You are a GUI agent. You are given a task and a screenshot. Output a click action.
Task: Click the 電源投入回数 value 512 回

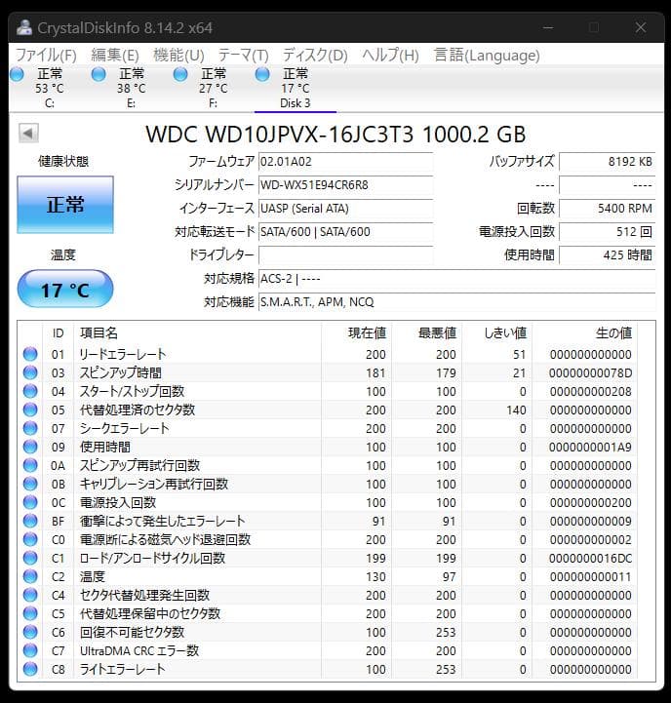point(608,231)
